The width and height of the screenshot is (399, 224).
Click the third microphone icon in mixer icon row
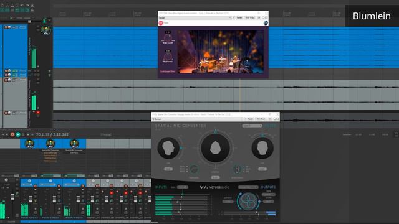(x=74, y=144)
